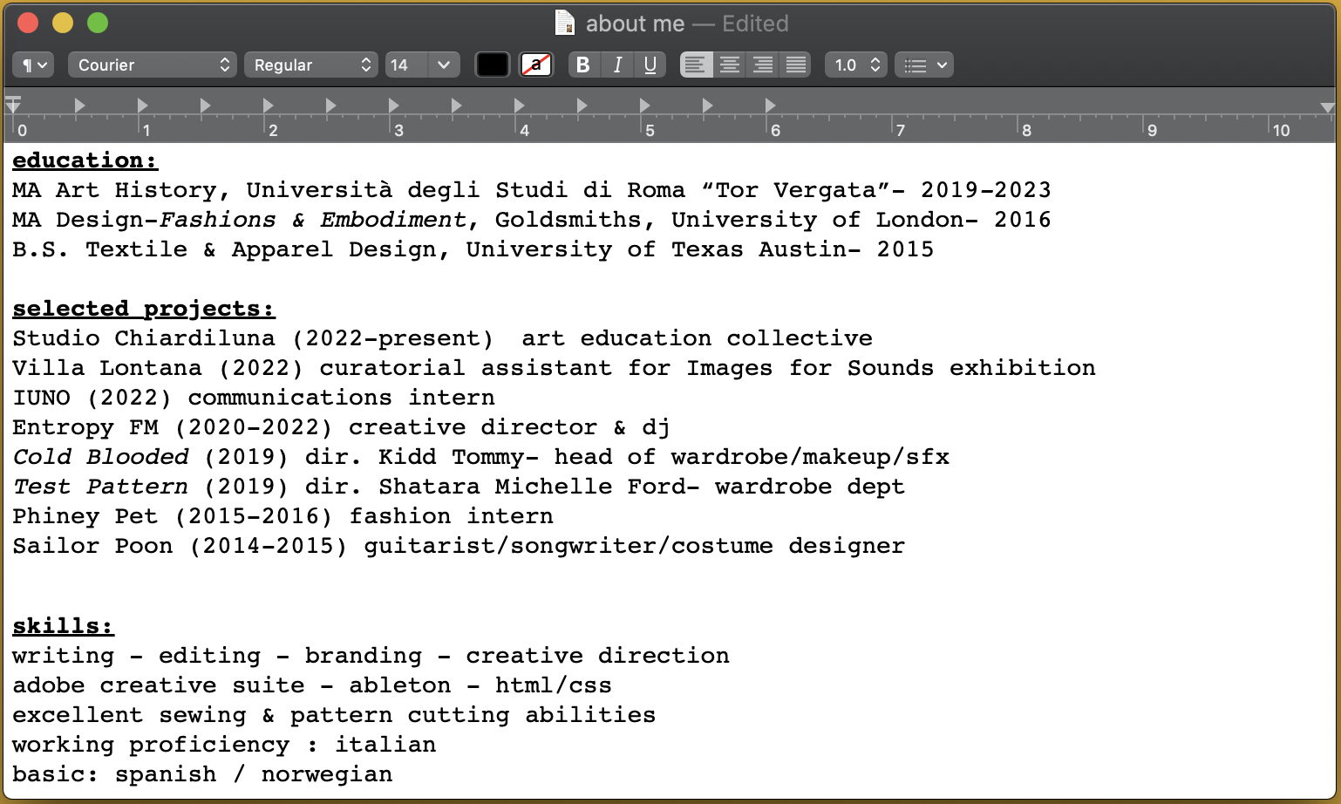The image size is (1341, 804).
Task: Click the text 'Phiney Pet'
Action: (85, 516)
